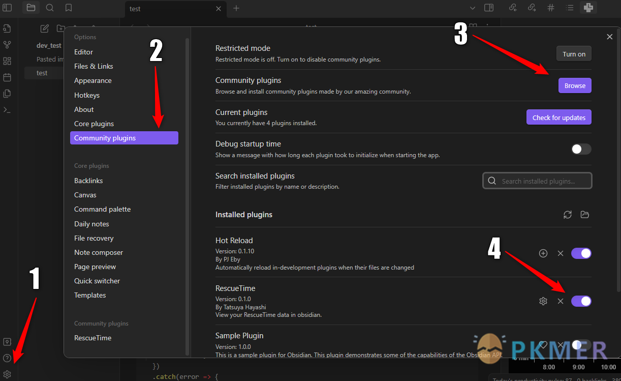Open the plugins folder icon
The image size is (621, 381).
coord(585,215)
